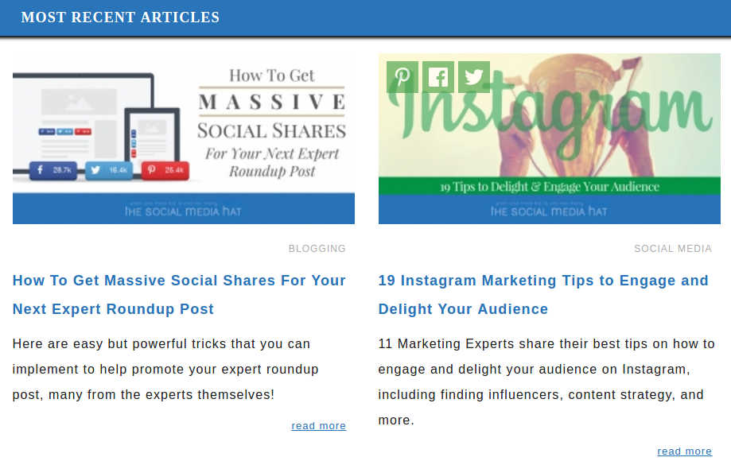The height and width of the screenshot is (465, 731).
Task: Pin the Instagram article using the Pinterest icon
Action: [402, 76]
